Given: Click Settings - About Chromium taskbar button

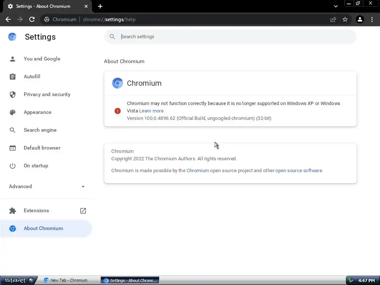Looking at the screenshot, I should (x=130, y=281).
